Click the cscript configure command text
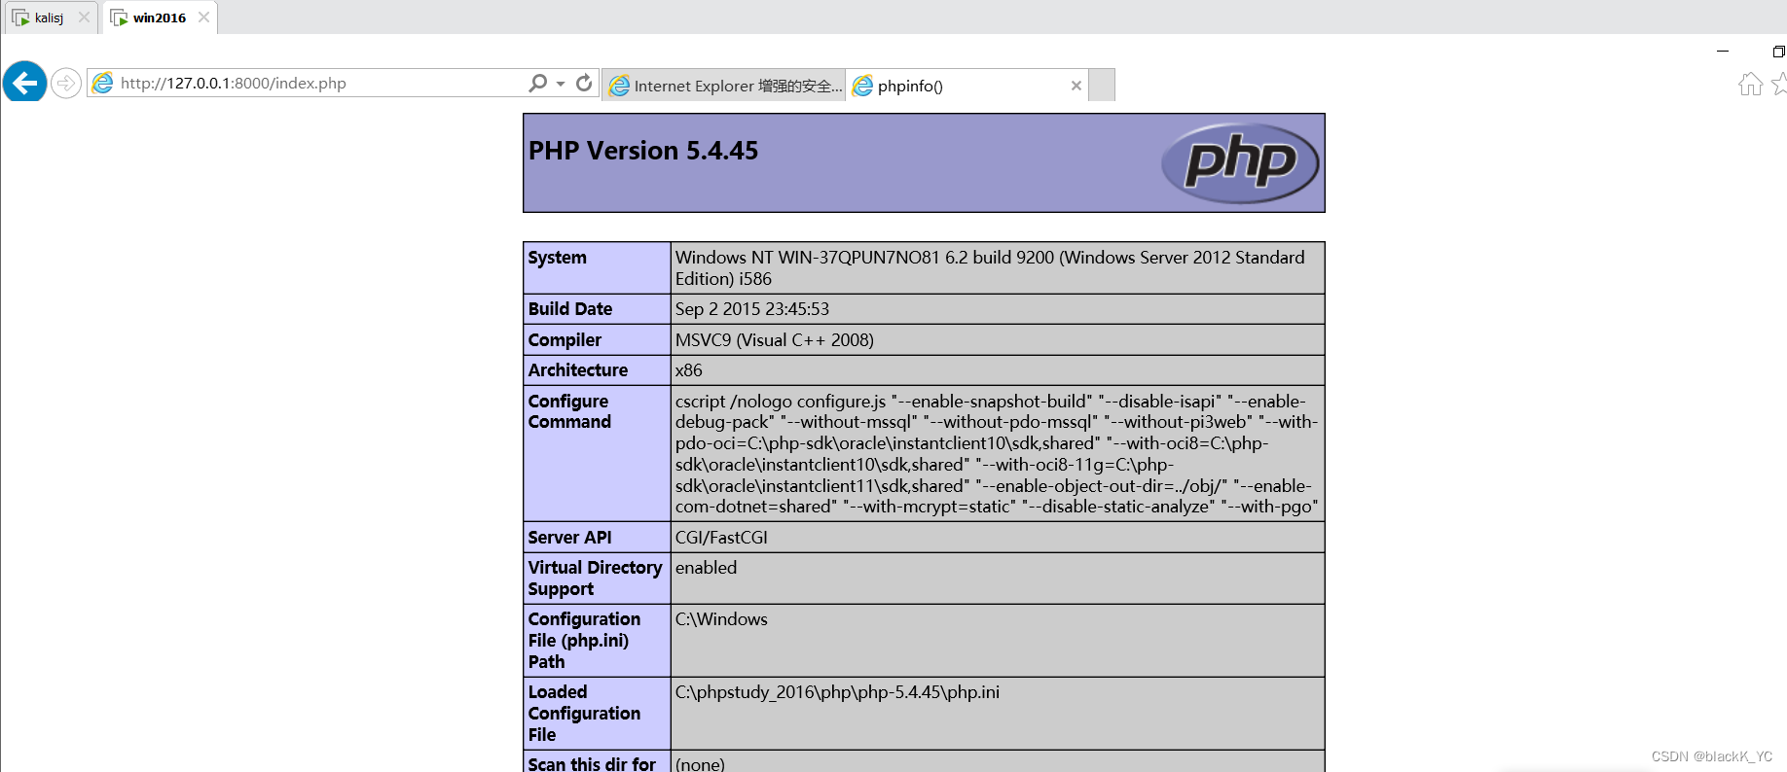Image resolution: width=1787 pixels, height=772 pixels. click(997, 454)
